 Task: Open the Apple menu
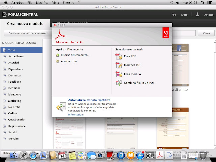point(6,2)
